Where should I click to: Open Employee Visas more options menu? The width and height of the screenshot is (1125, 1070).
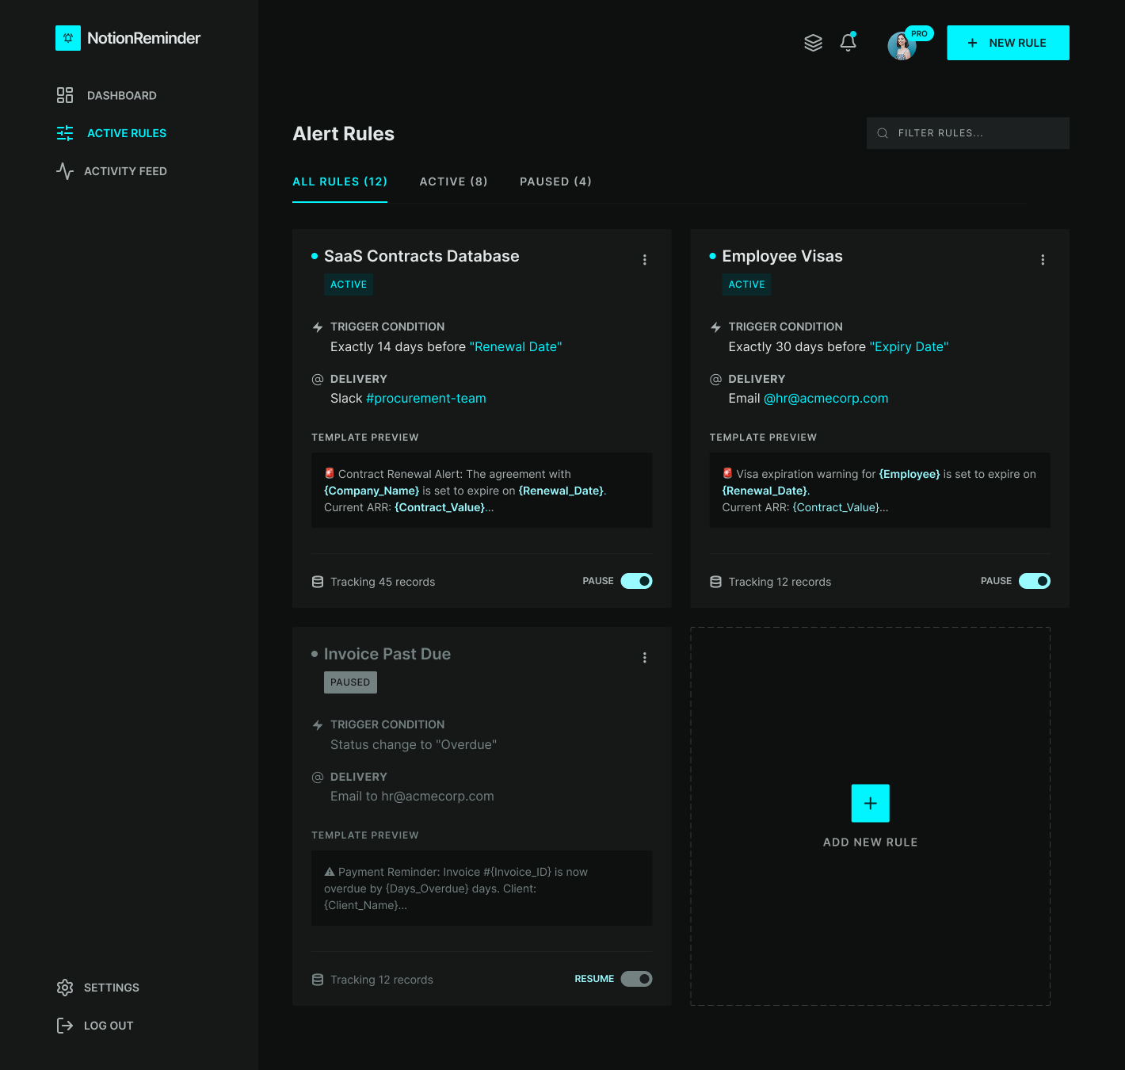pyautogui.click(x=1043, y=260)
